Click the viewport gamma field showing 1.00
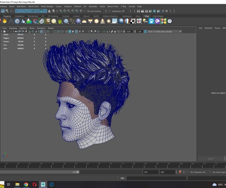This screenshot has width=226, height=188. tap(139, 32)
